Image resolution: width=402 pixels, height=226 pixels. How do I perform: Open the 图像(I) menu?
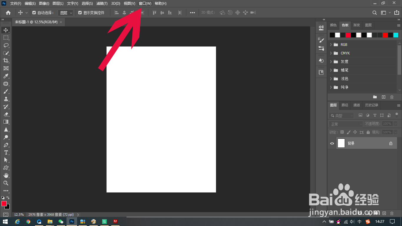coord(44,4)
